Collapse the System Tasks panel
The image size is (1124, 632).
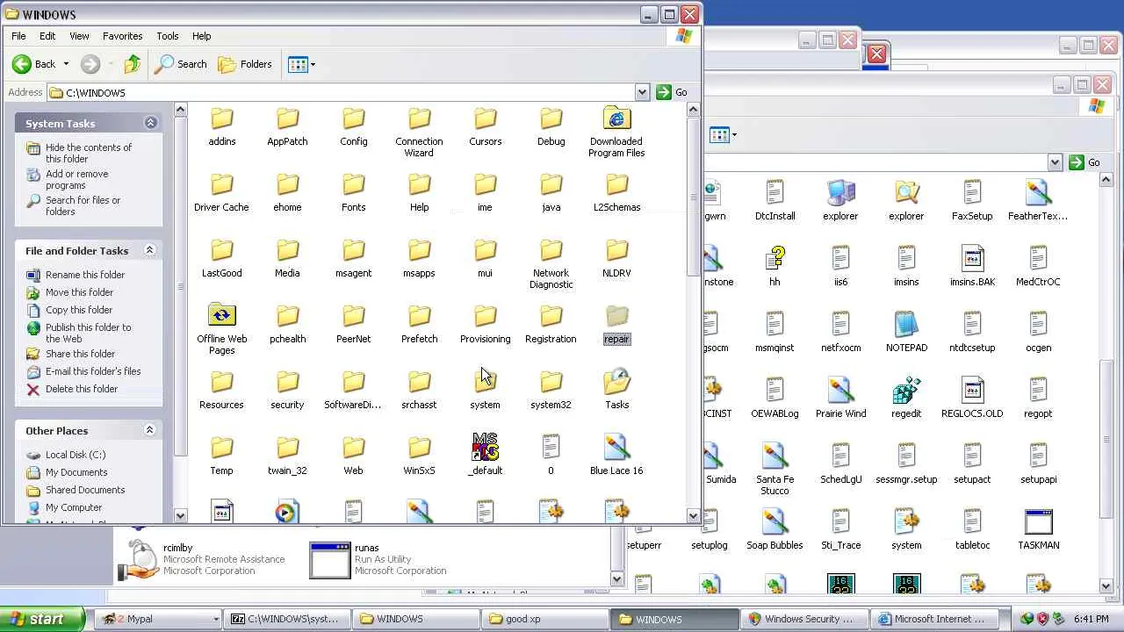pyautogui.click(x=150, y=123)
